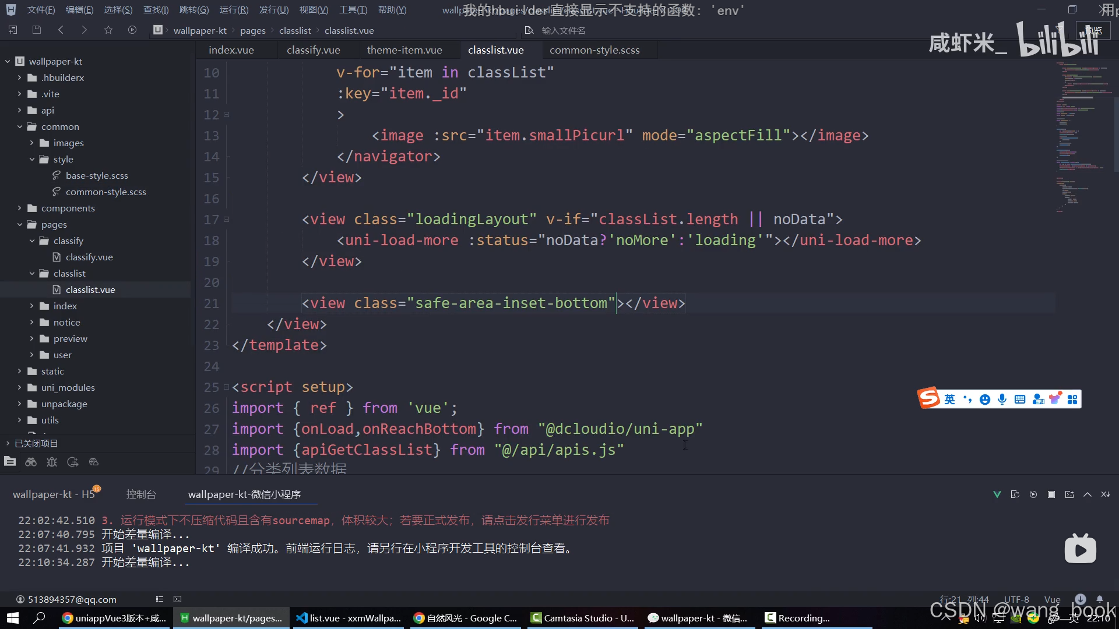This screenshot has height=629, width=1119.
Task: Click the 输入文件名 file search field
Action: pyautogui.click(x=563, y=30)
